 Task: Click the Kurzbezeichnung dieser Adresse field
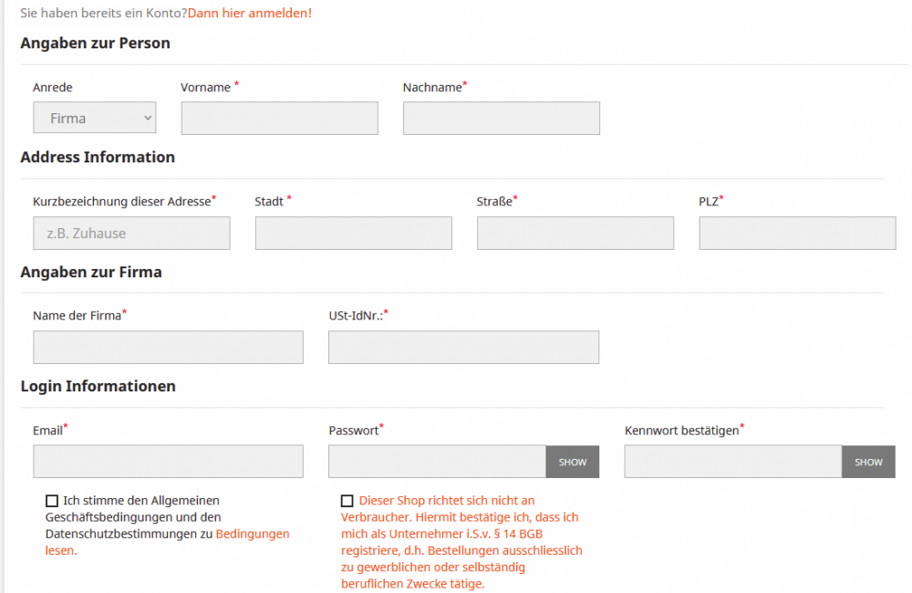point(131,234)
